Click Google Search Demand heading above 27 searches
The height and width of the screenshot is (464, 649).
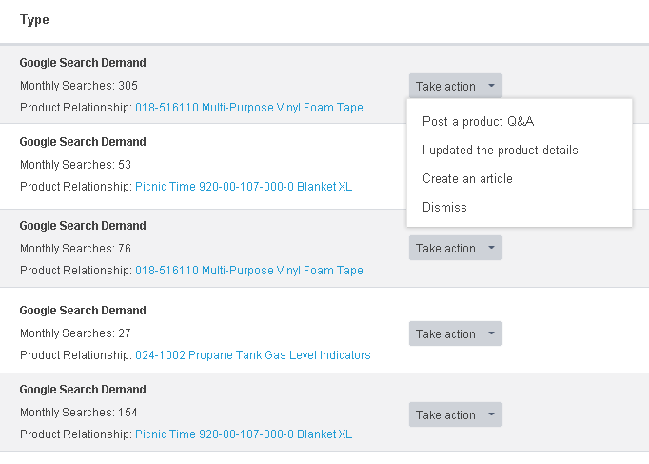[83, 311]
